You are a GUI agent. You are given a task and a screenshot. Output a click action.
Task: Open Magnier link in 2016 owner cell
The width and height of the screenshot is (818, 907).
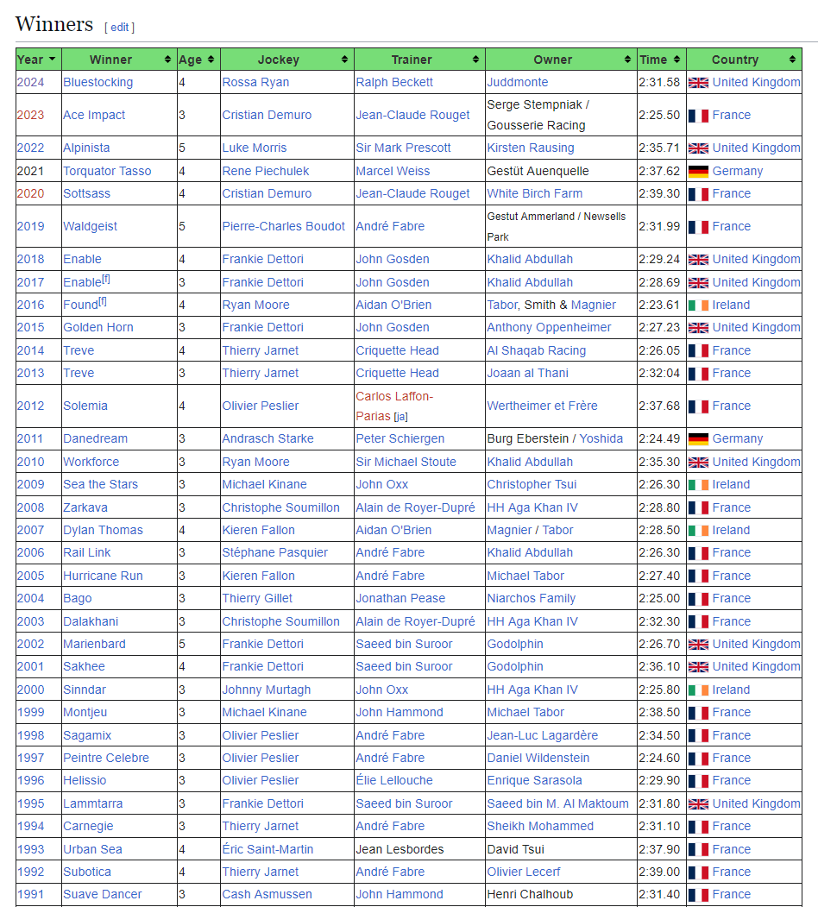point(594,305)
